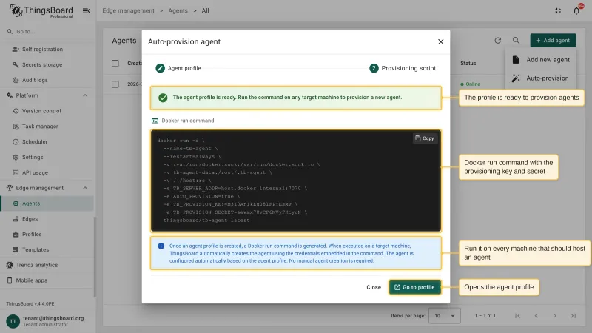Open Scheduler in the sidebar
The height and width of the screenshot is (333, 592).
47,142
